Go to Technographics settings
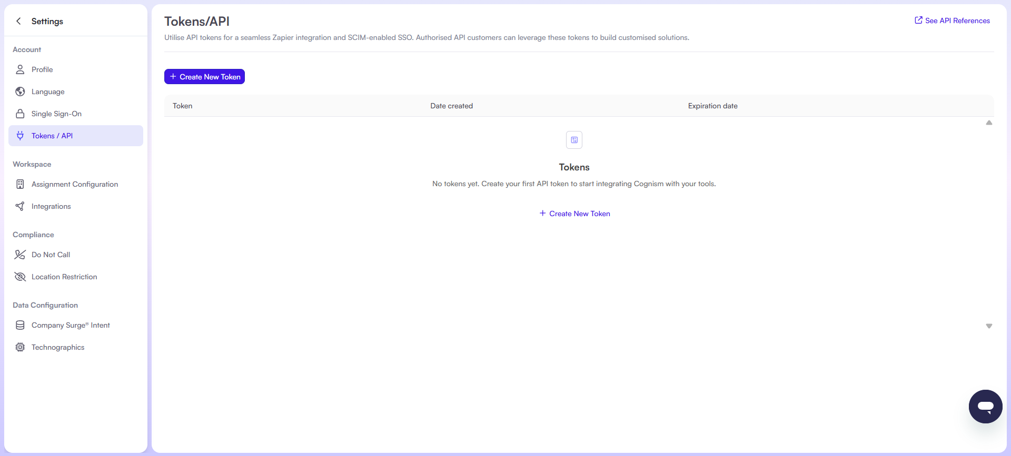The height and width of the screenshot is (456, 1011). [58, 347]
